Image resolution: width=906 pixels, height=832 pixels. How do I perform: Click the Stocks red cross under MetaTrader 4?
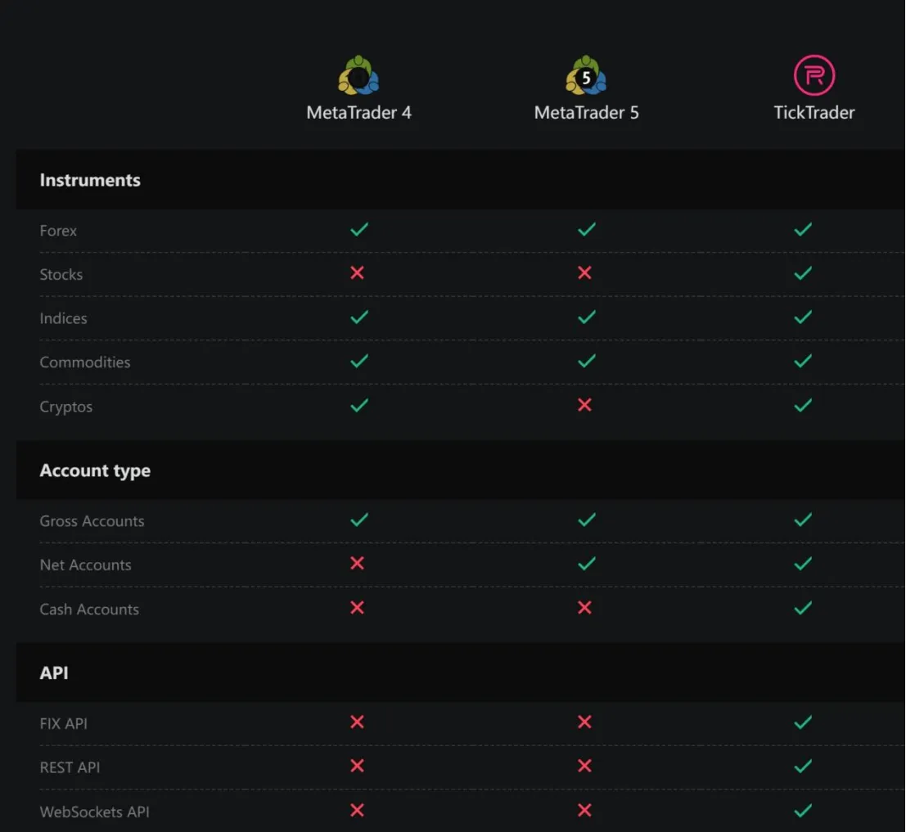357,272
